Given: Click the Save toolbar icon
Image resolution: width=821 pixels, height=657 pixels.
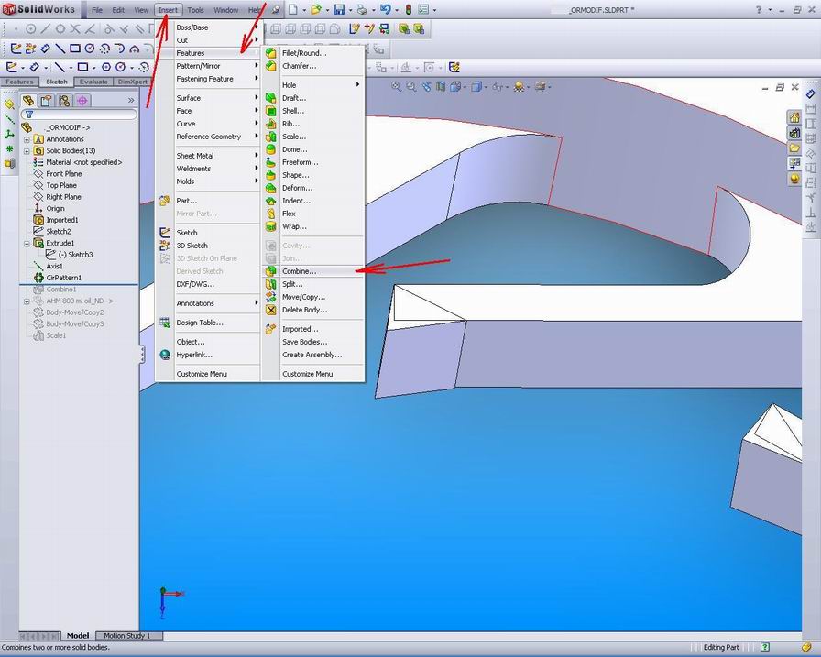Looking at the screenshot, I should pyautogui.click(x=339, y=9).
